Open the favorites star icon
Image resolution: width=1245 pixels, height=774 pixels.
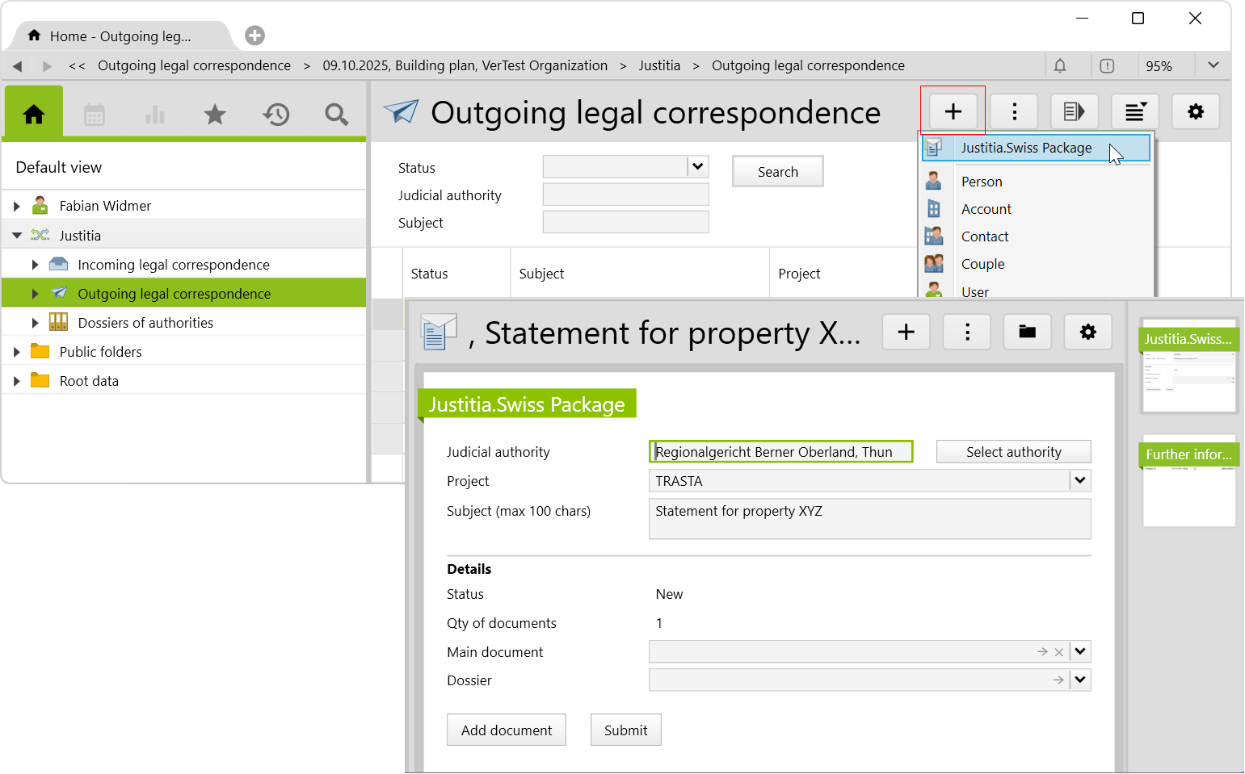coord(215,115)
